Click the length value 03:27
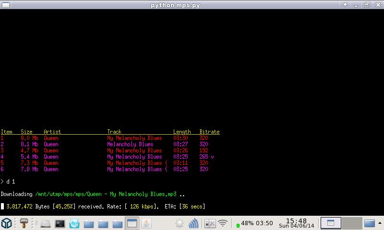 [x=180, y=144]
